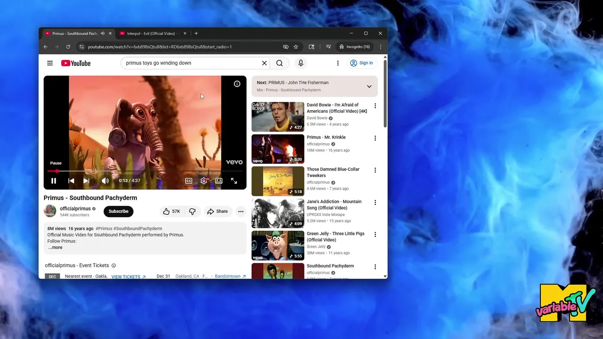The height and width of the screenshot is (339, 603).
Task: Seek along the video progress bar
Action: [145, 171]
